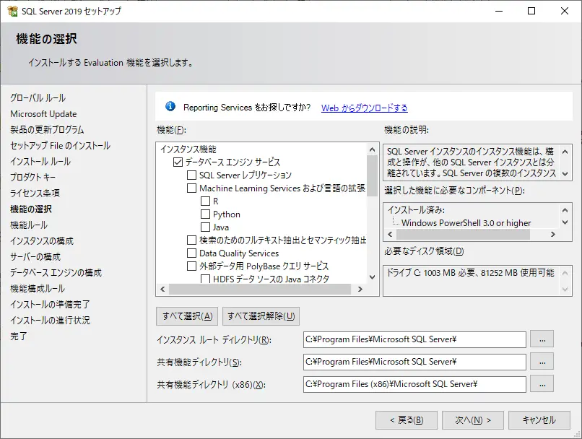Click 次へ(N) > button
This screenshot has height=439, width=582.
click(473, 420)
